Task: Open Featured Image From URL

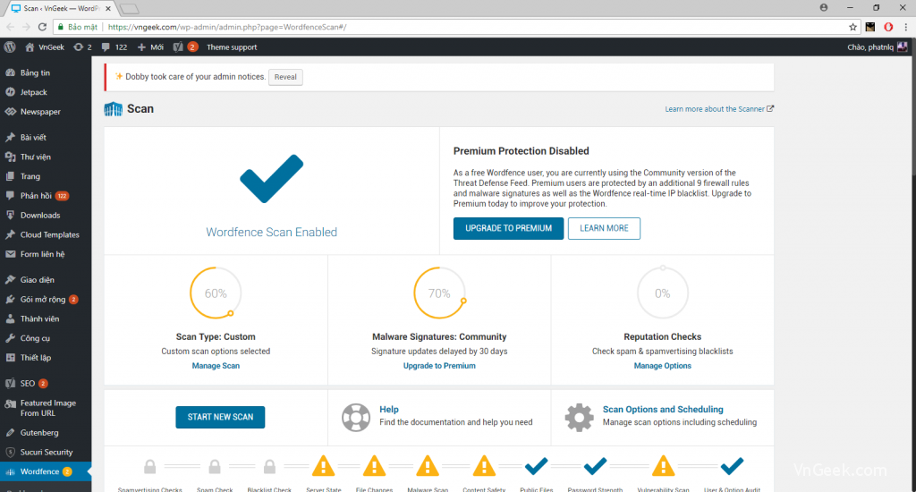Action: (46, 408)
